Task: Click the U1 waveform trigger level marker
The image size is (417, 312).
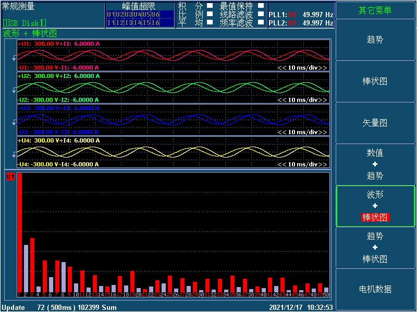Action: [14, 58]
